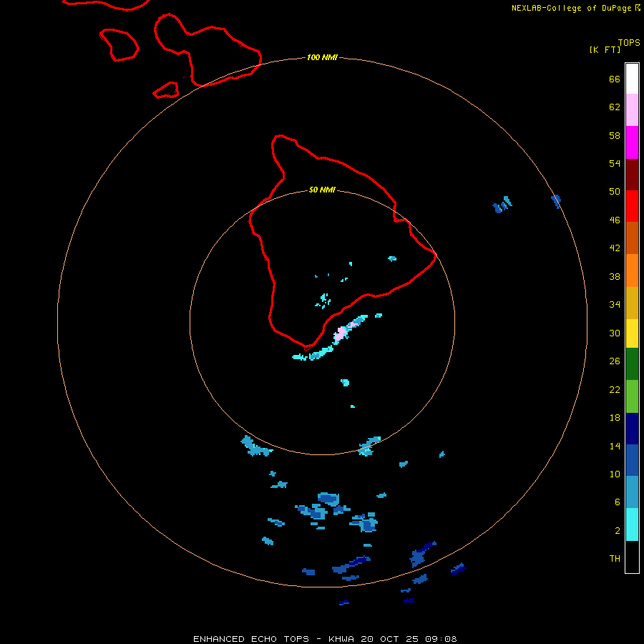Click the legend value 62
Viewport: 644px width, 644px height.
[615, 107]
